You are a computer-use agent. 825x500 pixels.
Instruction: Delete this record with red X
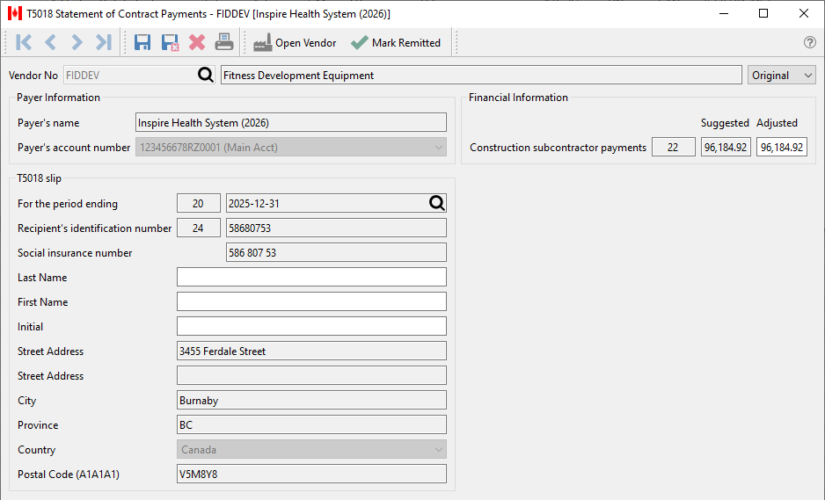197,42
